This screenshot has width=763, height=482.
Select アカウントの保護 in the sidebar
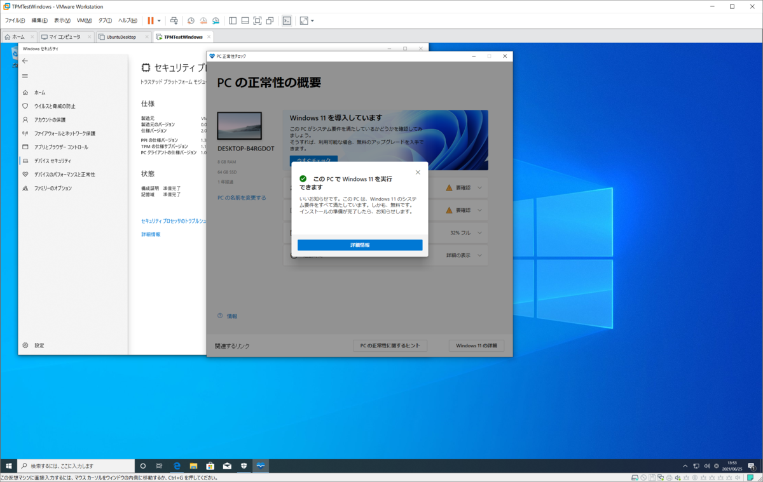[x=73, y=119]
